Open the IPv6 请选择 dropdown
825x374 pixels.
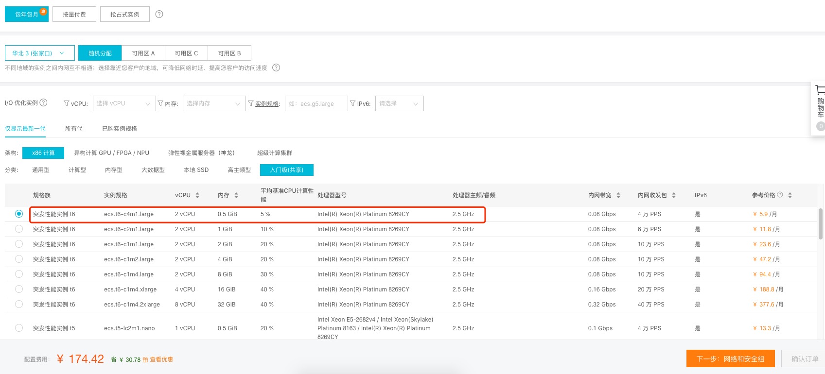[x=399, y=103]
